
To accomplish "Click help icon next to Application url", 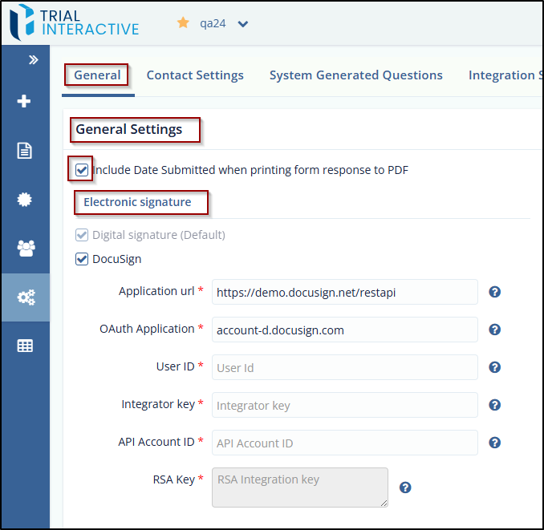I will click(x=494, y=292).
